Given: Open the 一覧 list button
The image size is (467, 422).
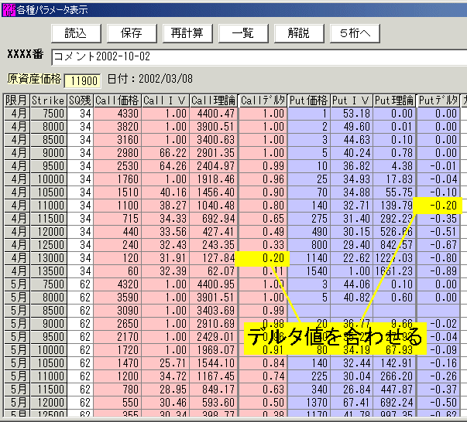Looking at the screenshot, I should [243, 33].
